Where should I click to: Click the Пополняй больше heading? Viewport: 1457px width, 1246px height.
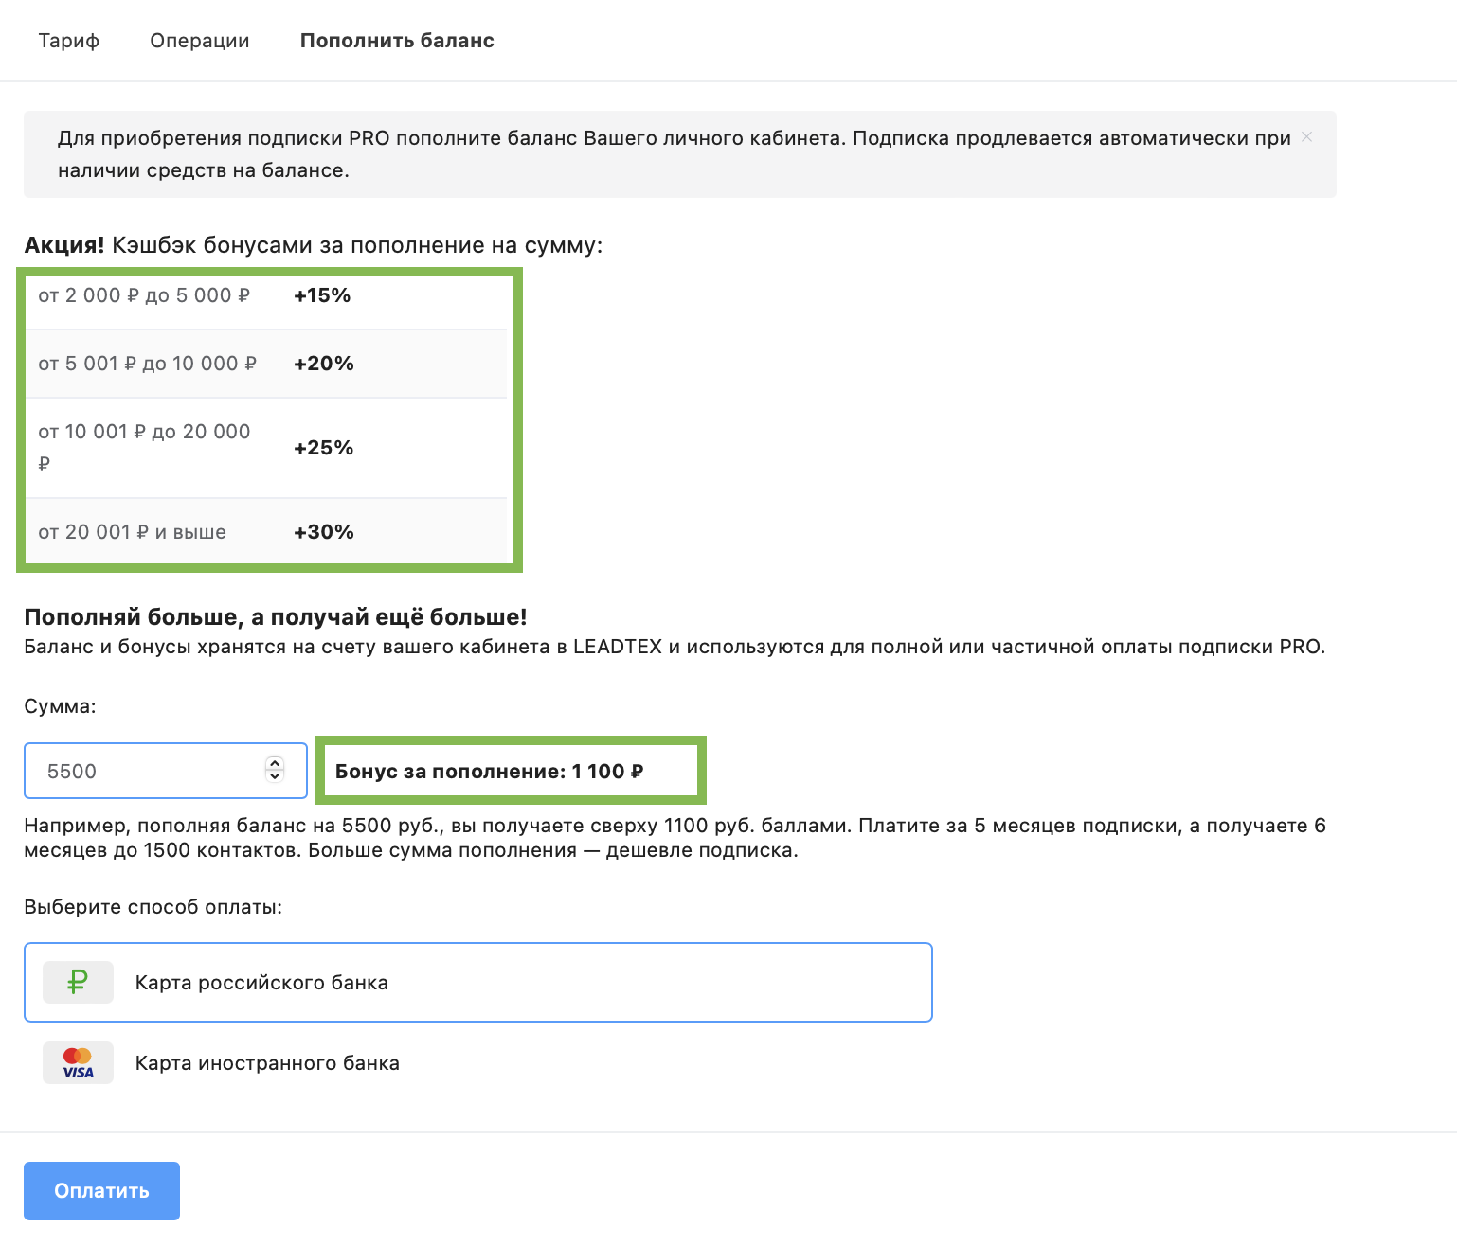click(x=275, y=617)
